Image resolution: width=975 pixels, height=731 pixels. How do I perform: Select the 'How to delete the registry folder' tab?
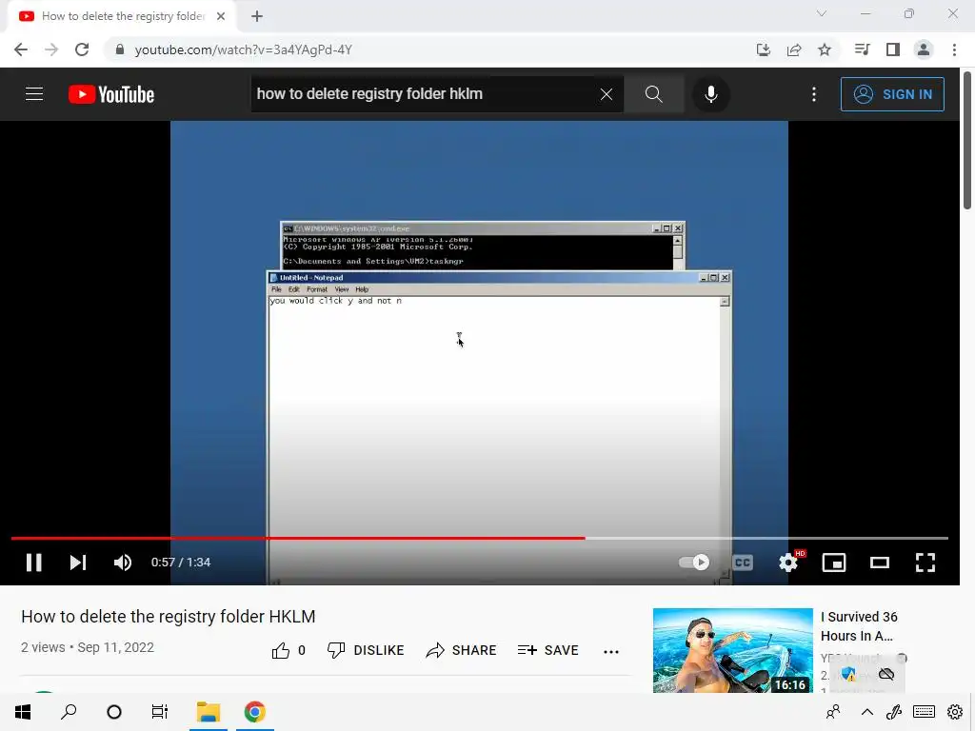121,16
